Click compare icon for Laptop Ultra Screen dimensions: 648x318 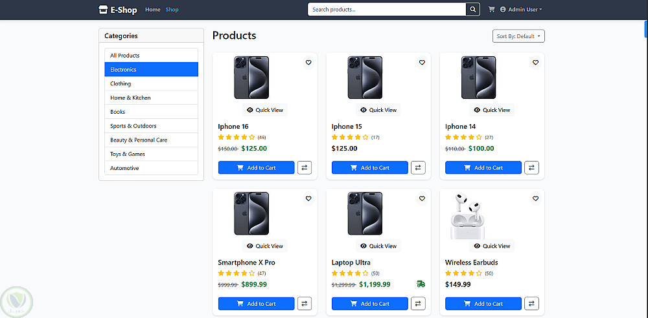[x=418, y=303]
